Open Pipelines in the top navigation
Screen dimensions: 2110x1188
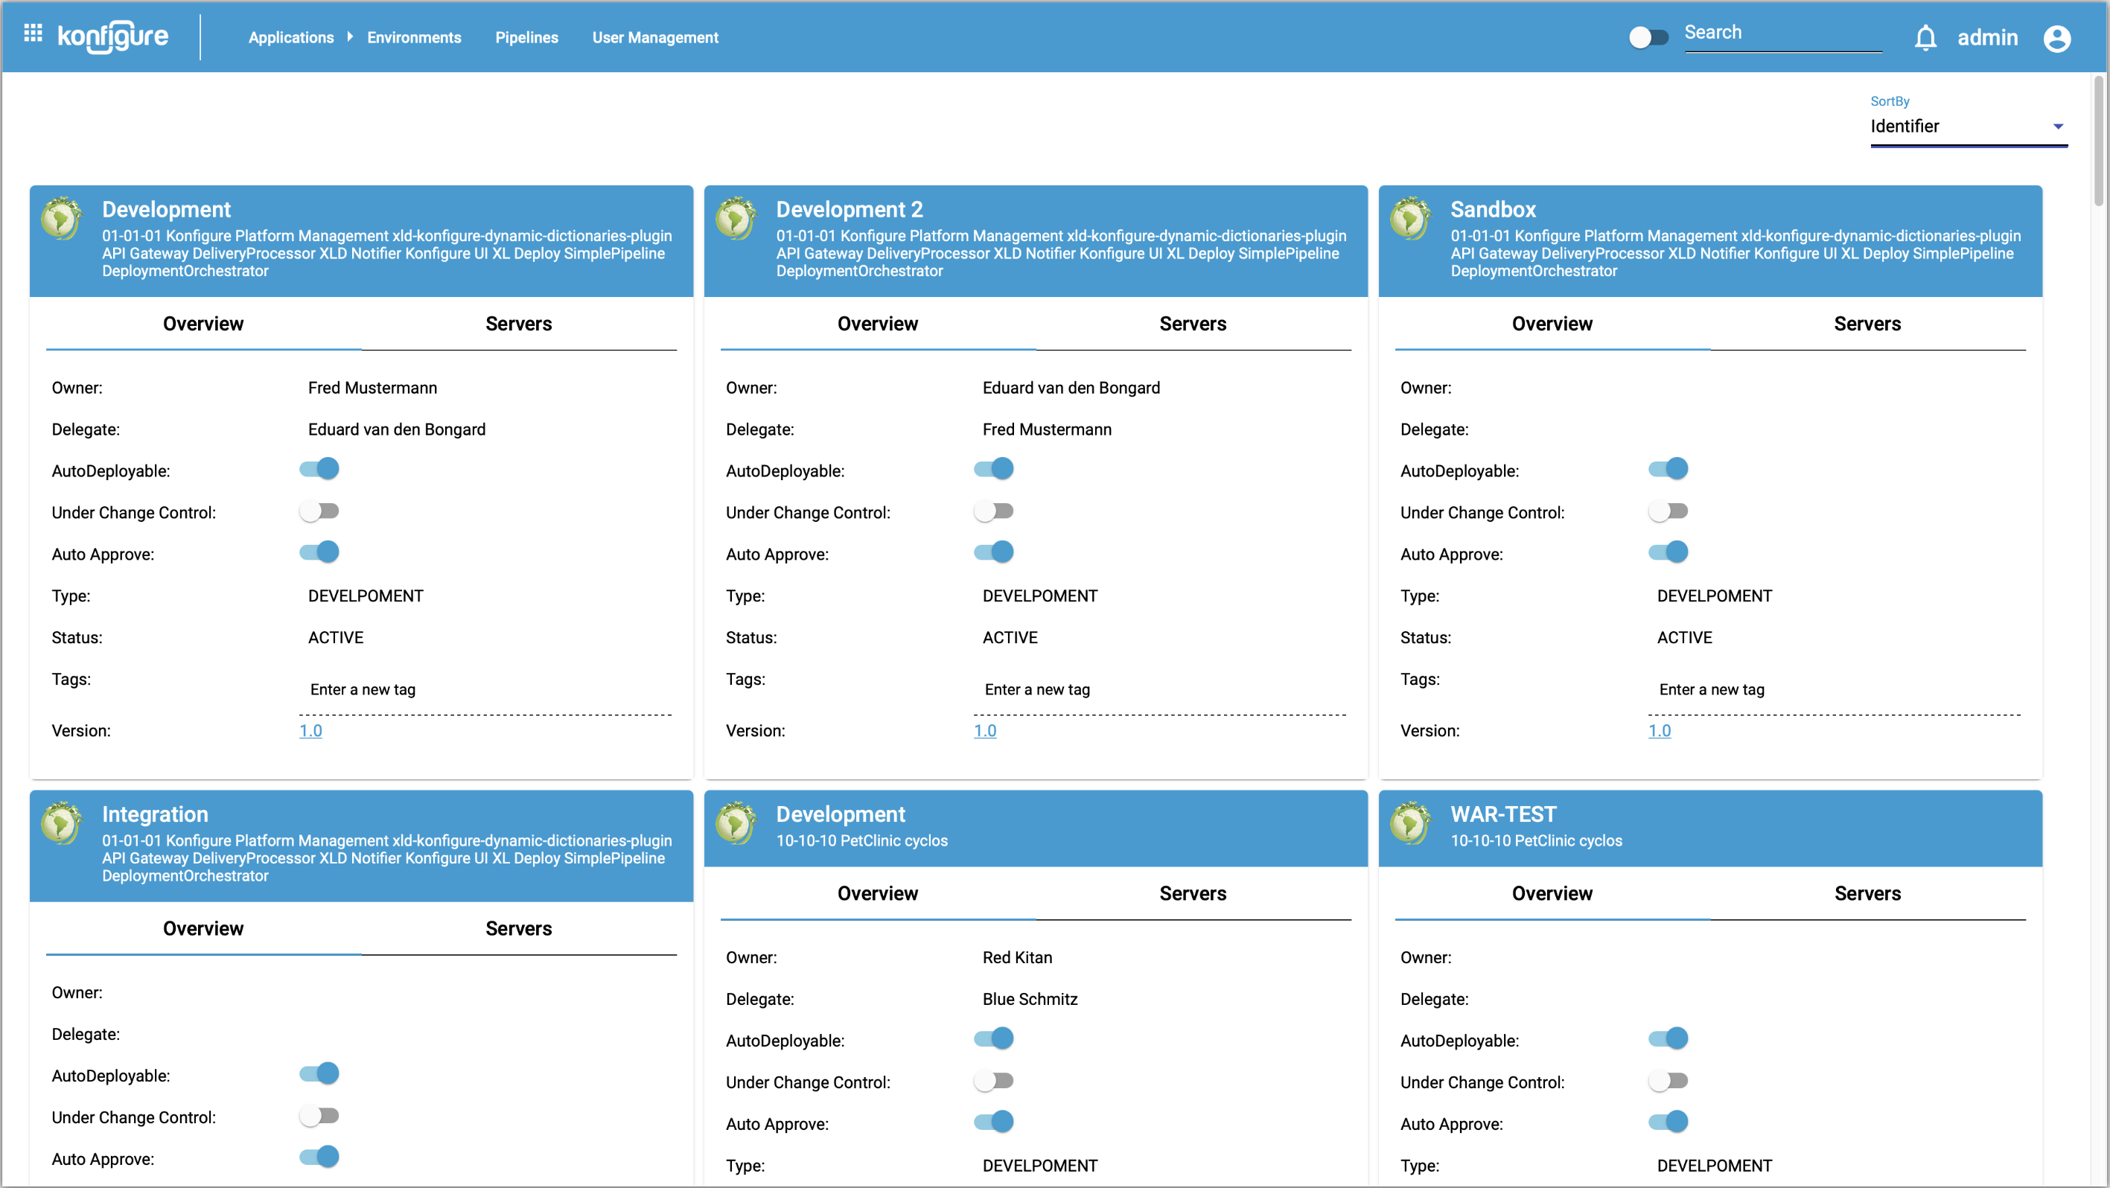[526, 38]
